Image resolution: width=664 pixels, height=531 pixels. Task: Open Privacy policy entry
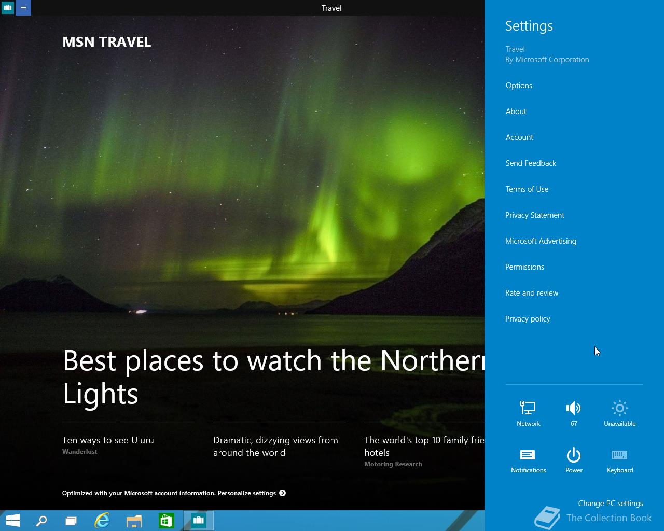coord(528,319)
